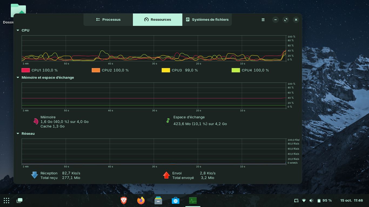This screenshot has width=369, height=207.
Task: Click the Mémoire pie chart color icon
Action: point(35,122)
